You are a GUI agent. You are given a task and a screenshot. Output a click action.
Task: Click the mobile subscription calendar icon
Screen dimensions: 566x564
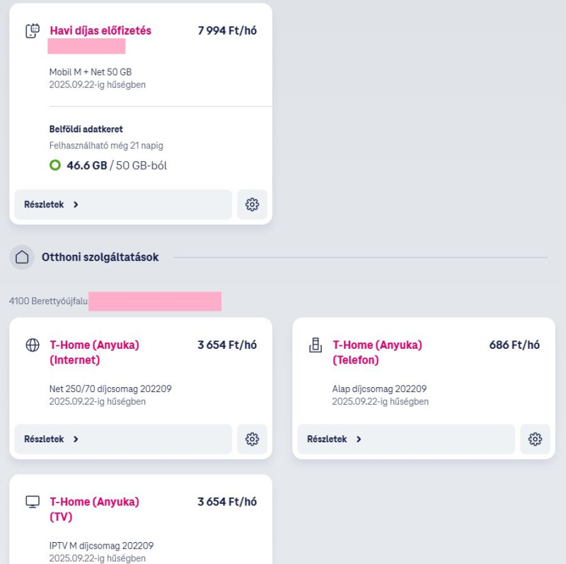(x=33, y=30)
